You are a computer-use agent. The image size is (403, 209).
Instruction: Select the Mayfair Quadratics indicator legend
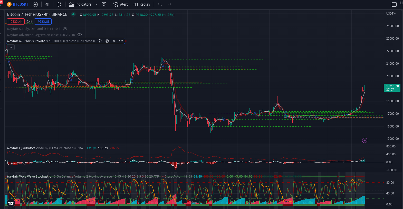point(45,148)
